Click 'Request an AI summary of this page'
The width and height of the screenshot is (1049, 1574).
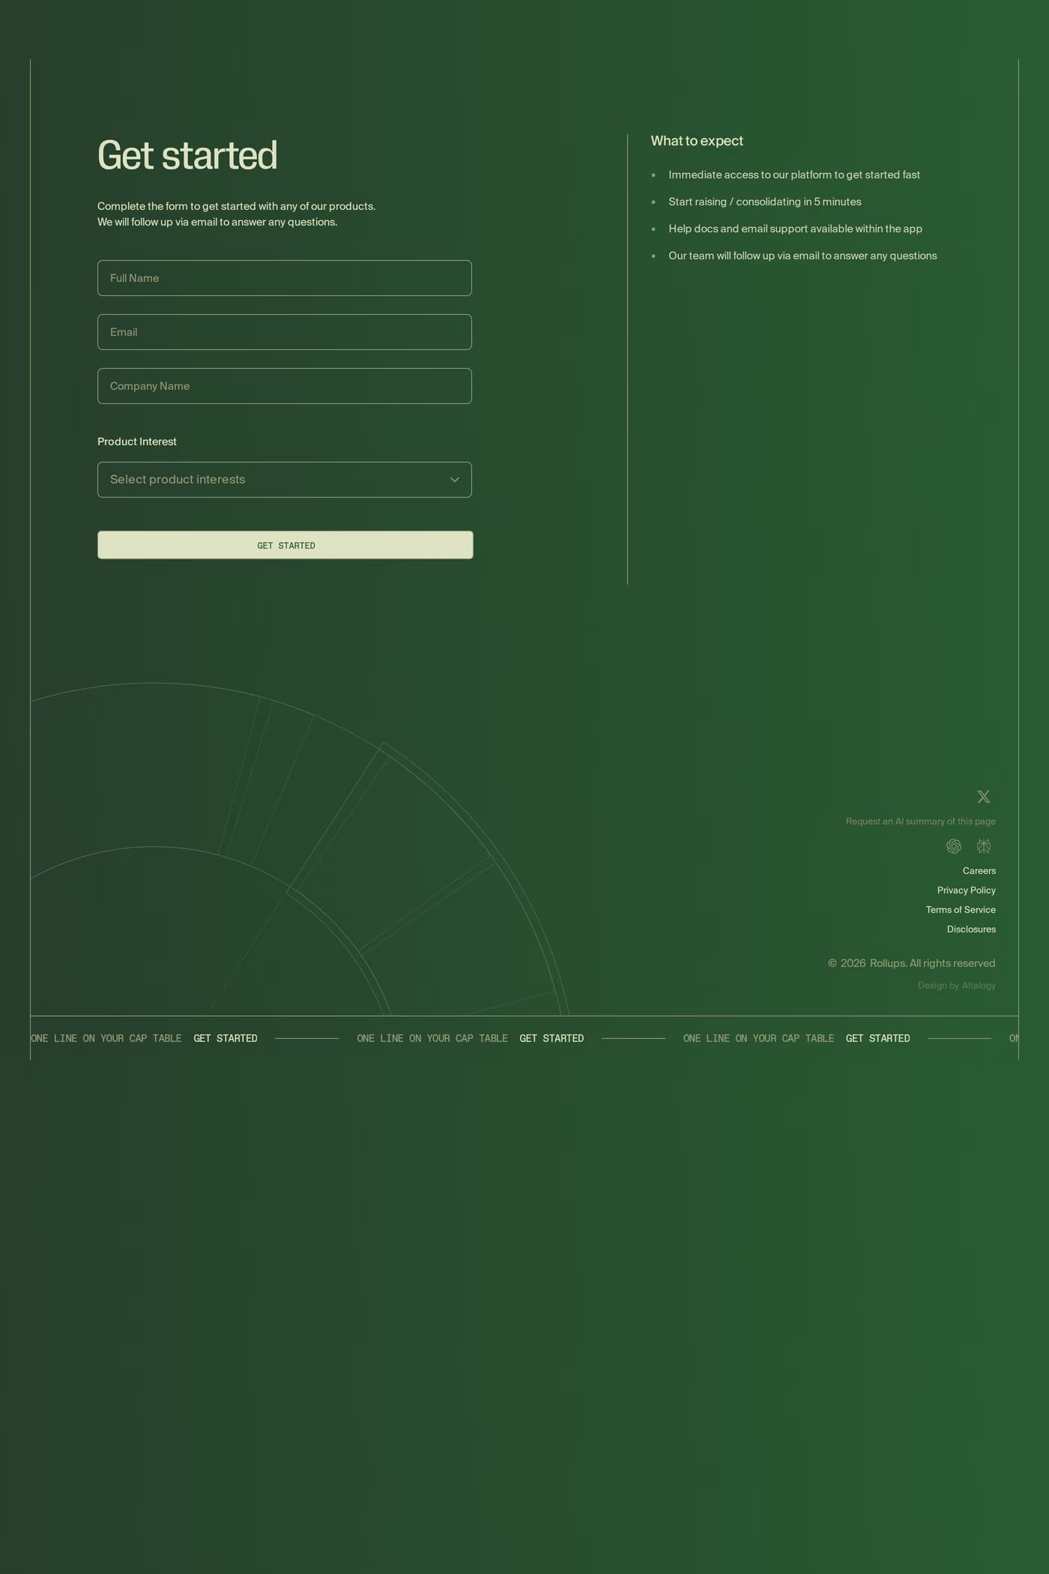coord(921,821)
